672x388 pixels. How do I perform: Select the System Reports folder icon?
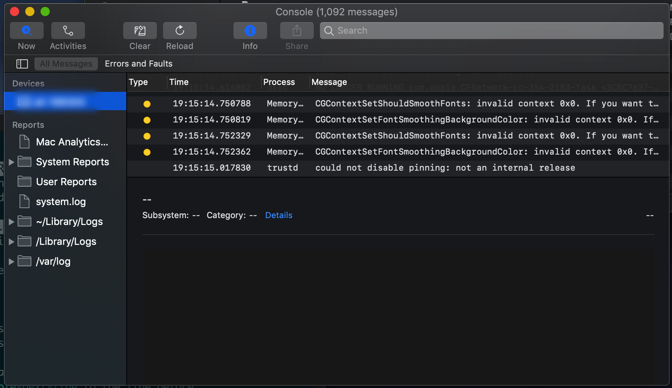click(24, 161)
